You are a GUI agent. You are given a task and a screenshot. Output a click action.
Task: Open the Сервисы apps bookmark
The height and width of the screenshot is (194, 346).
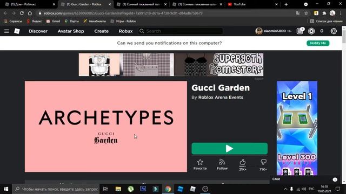(x=13, y=21)
